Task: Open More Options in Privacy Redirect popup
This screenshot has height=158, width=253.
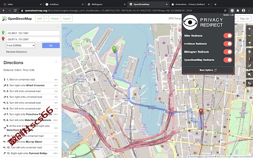Action: pos(208,70)
